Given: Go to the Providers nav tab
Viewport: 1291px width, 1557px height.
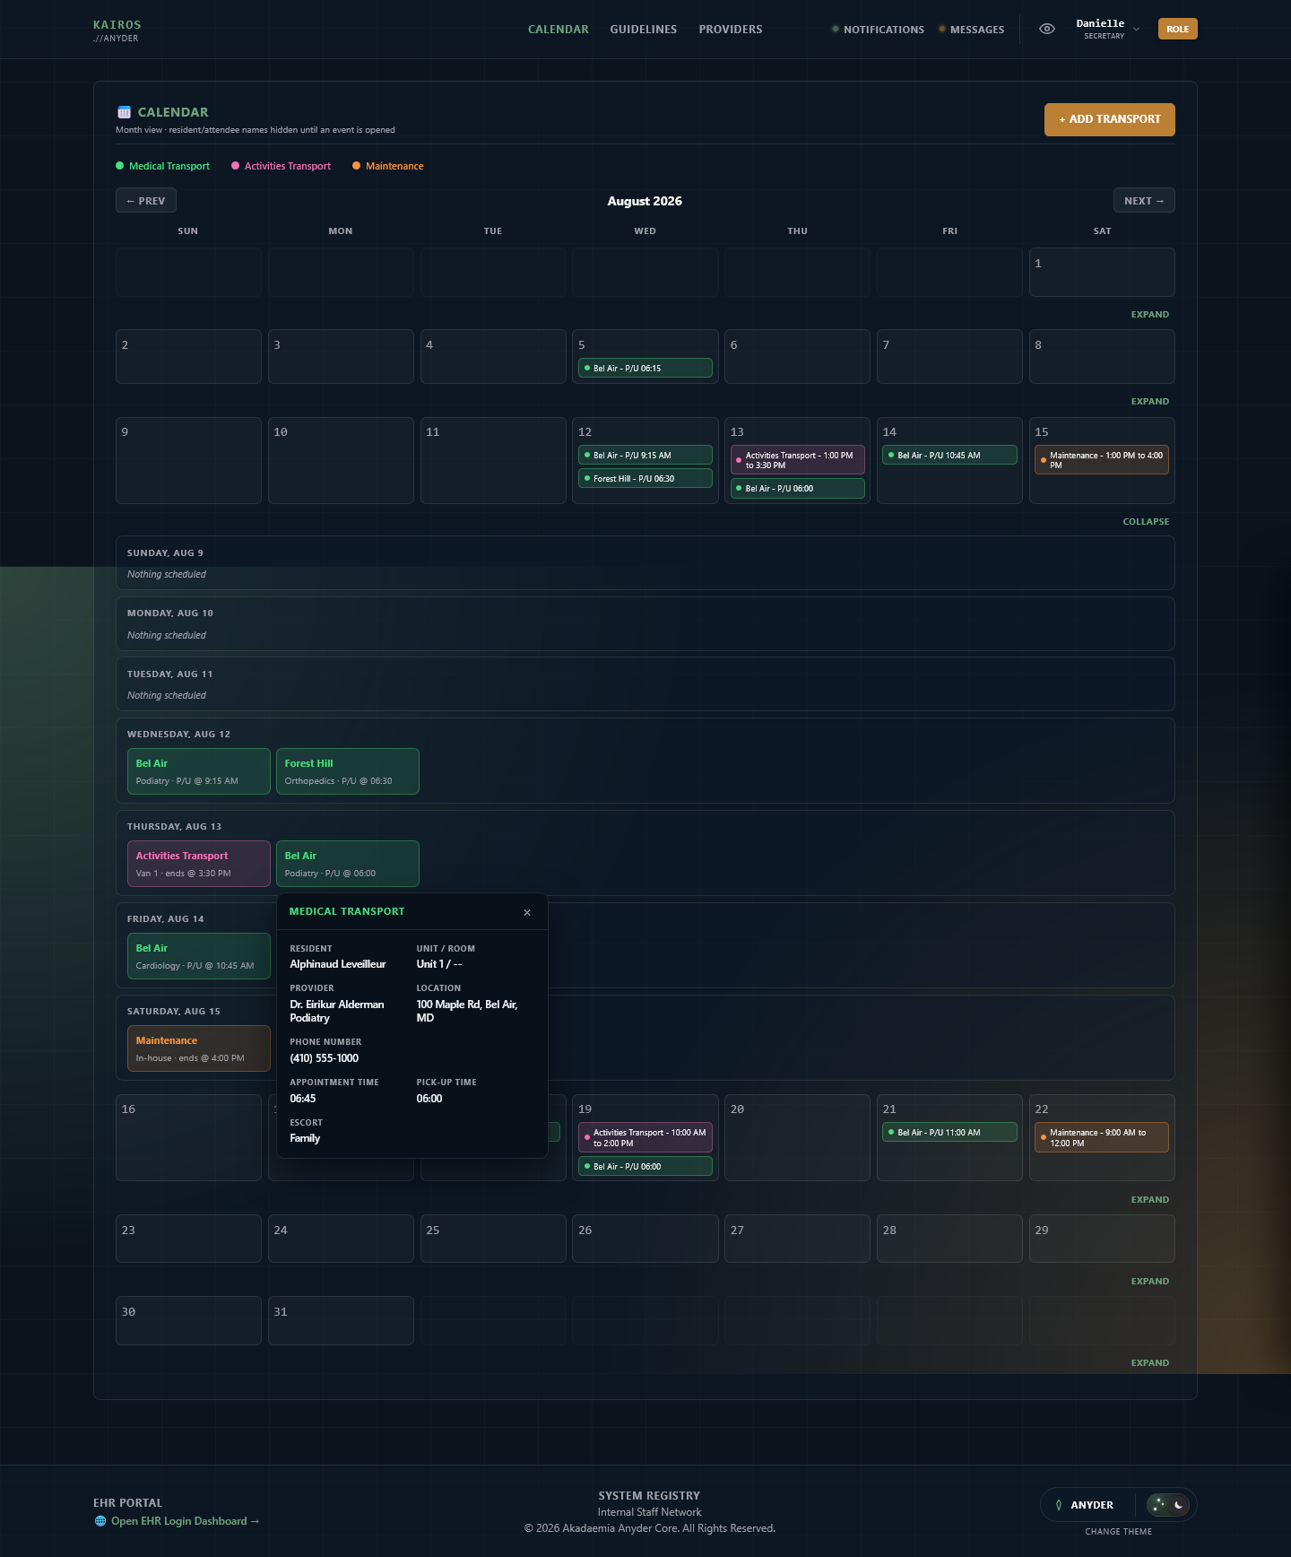Looking at the screenshot, I should pos(731,30).
